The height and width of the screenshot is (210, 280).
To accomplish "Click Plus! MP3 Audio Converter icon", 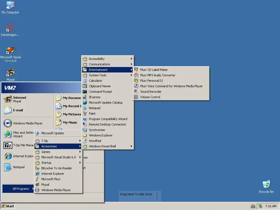I will click(136, 75).
